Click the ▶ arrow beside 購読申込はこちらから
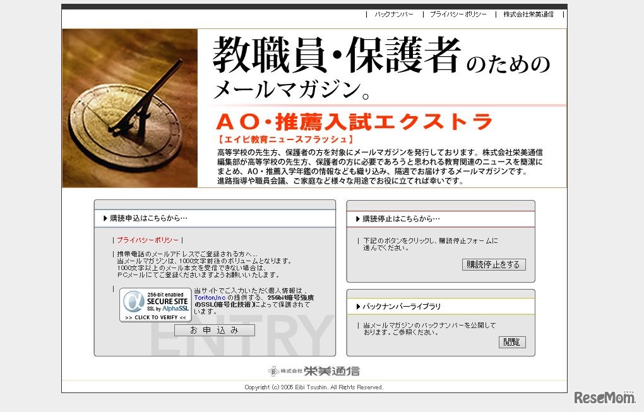Viewport: 644px width, 412px height. point(105,218)
